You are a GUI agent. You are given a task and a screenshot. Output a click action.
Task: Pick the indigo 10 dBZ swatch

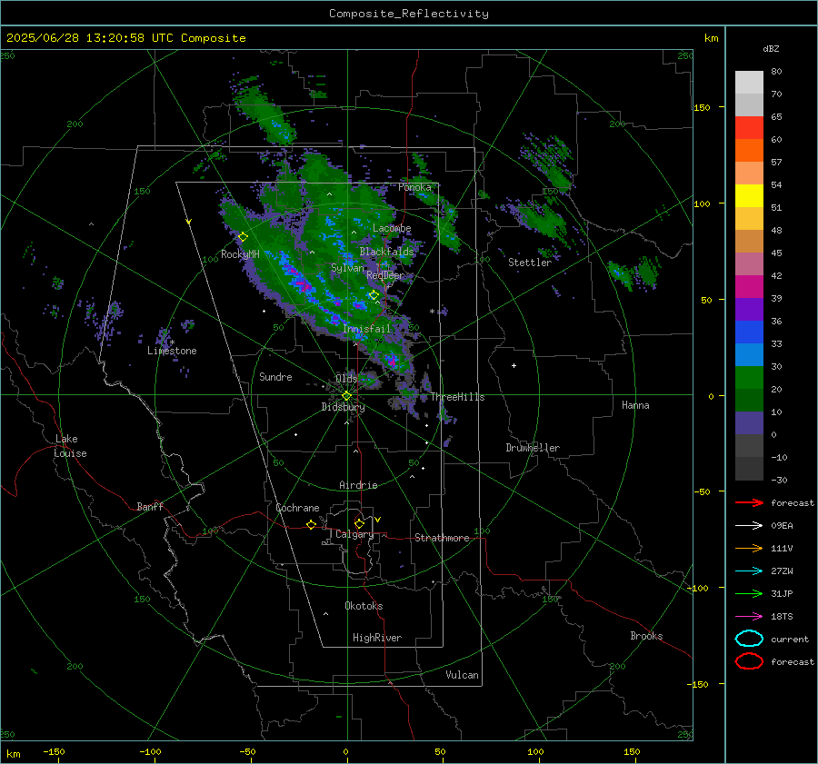point(749,422)
